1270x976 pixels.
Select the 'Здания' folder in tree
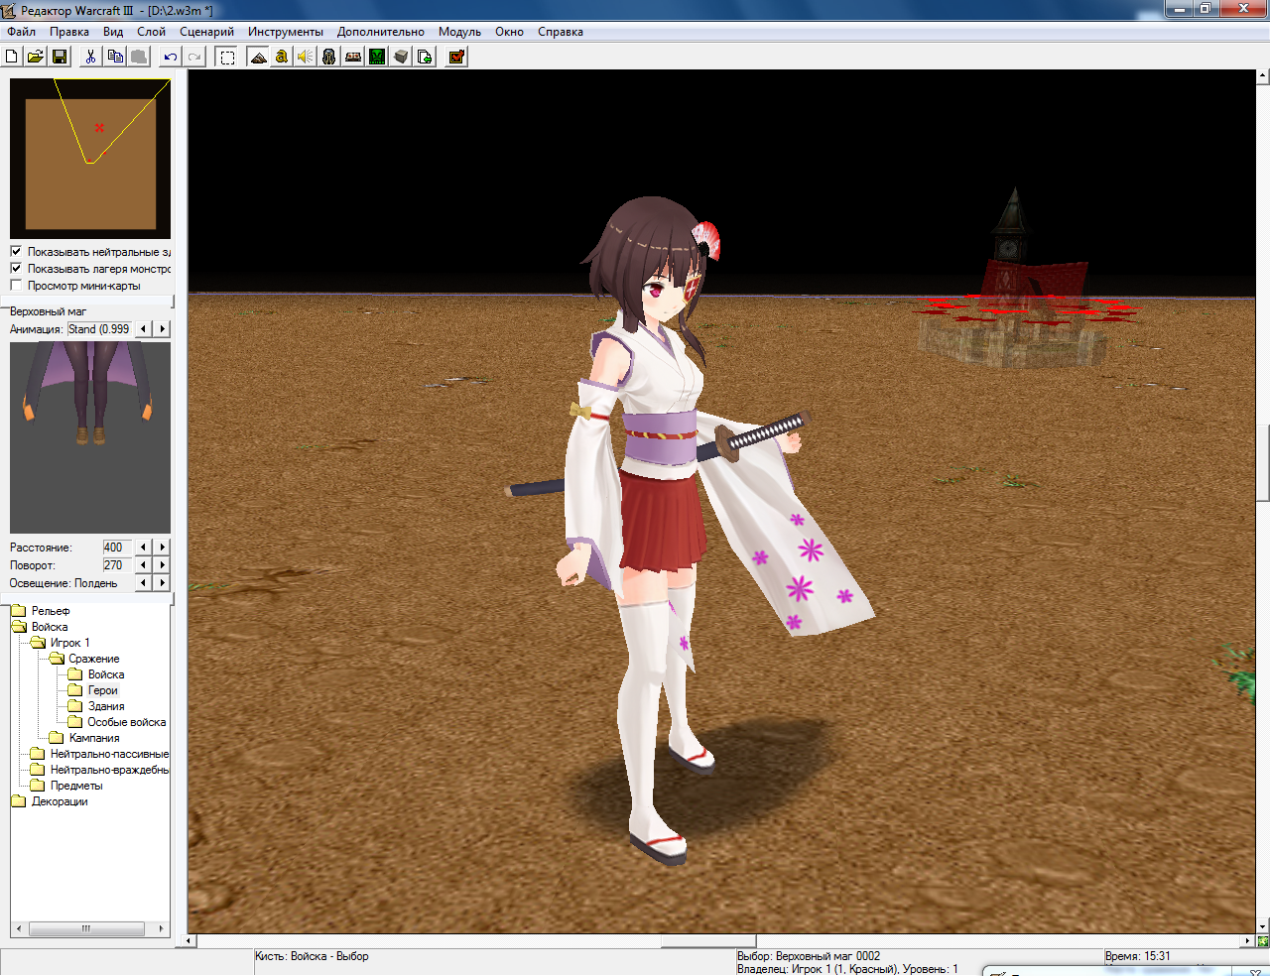(106, 706)
